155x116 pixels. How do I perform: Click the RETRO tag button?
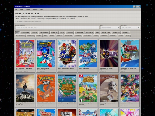[52, 36]
